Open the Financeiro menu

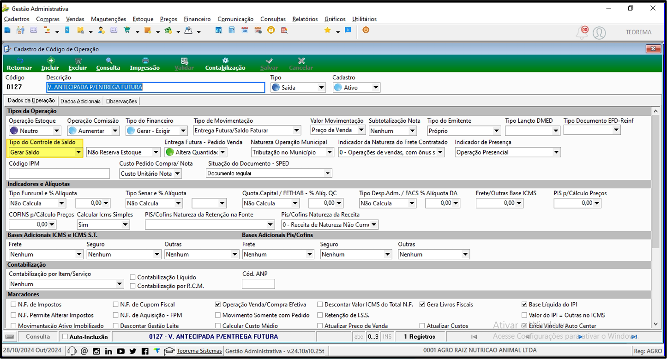pyautogui.click(x=197, y=19)
